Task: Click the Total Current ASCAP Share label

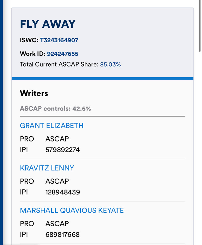Action: click(59, 64)
